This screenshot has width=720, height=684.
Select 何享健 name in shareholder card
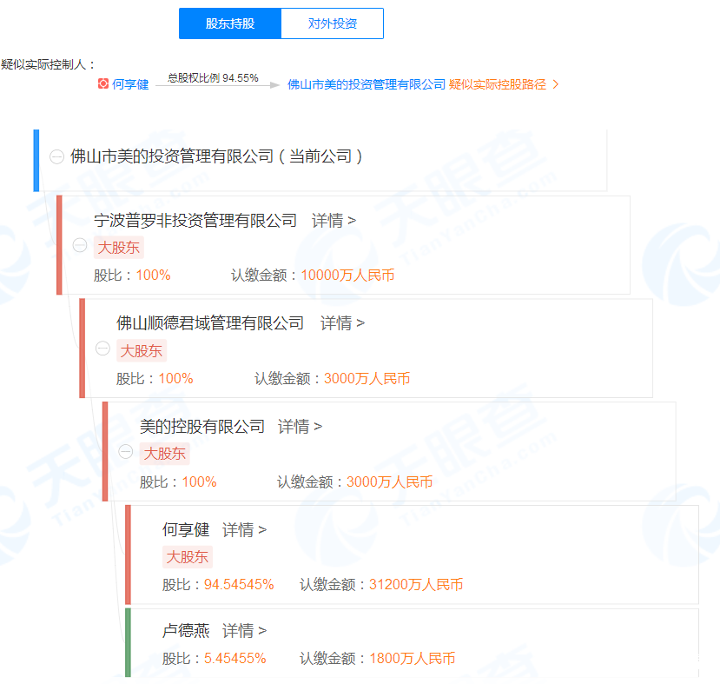point(186,530)
